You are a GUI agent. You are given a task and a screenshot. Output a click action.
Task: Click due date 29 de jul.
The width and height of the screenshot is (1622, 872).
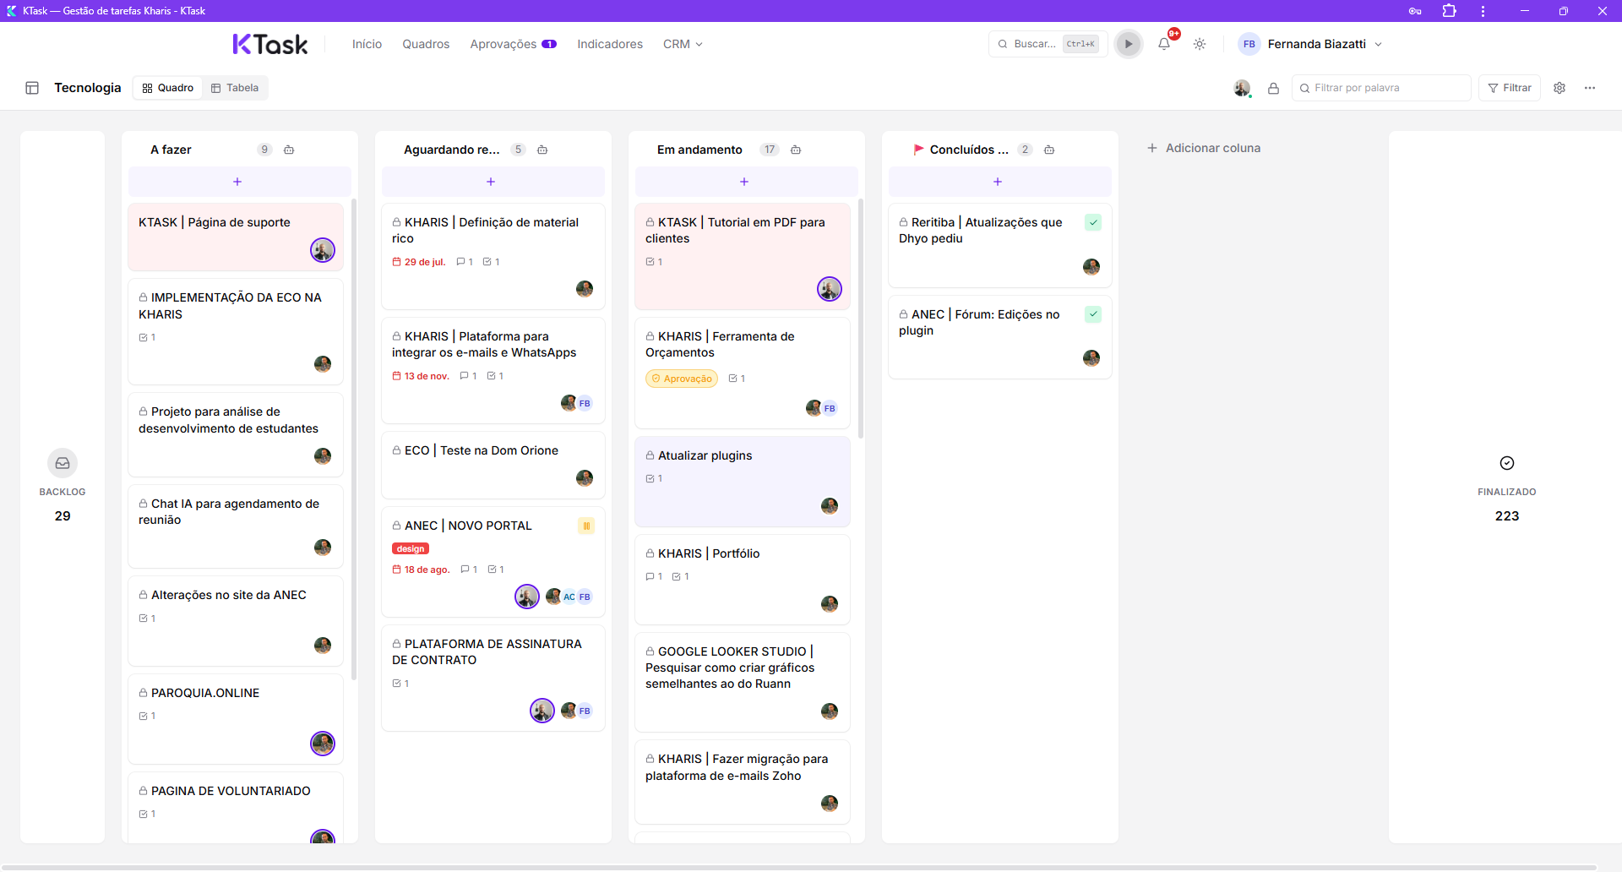pos(419,262)
